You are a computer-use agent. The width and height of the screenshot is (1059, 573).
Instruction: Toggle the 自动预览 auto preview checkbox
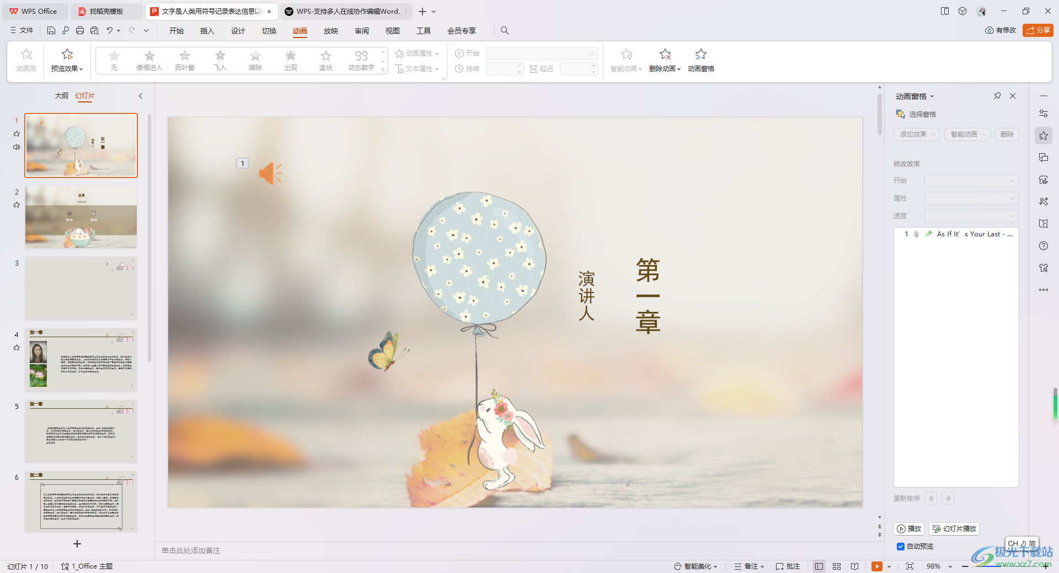901,547
